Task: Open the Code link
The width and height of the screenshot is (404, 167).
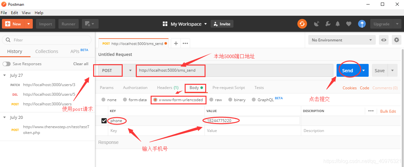Action: [x=364, y=88]
